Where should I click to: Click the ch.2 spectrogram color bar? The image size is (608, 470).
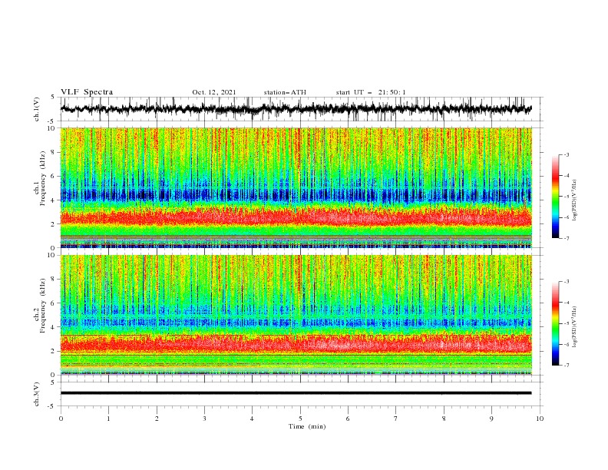click(555, 323)
